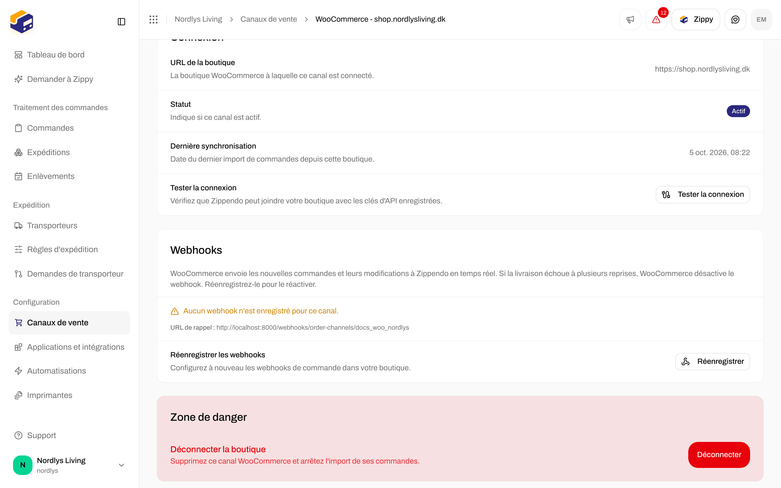The image size is (781, 488).
Task: Click the Règles d'expédition sliders icon
Action: [18, 249]
